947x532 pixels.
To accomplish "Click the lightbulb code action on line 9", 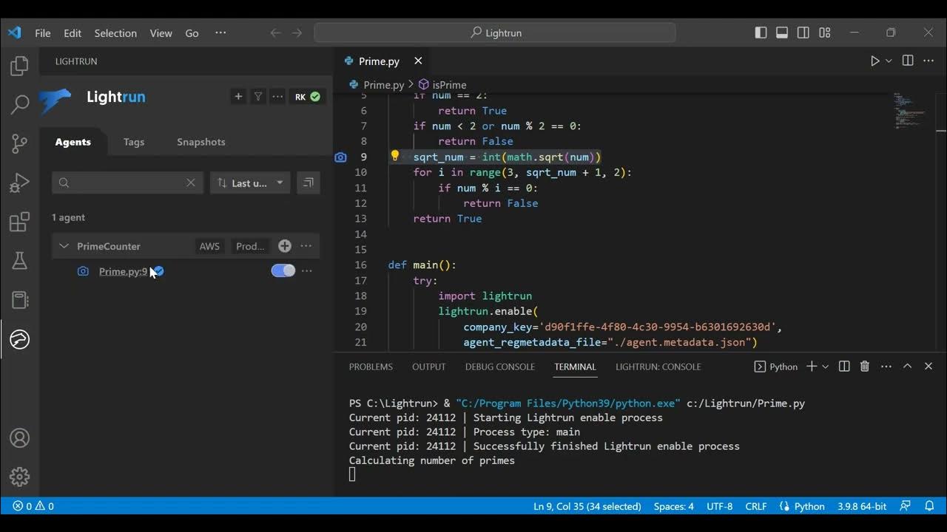I will [x=395, y=156].
